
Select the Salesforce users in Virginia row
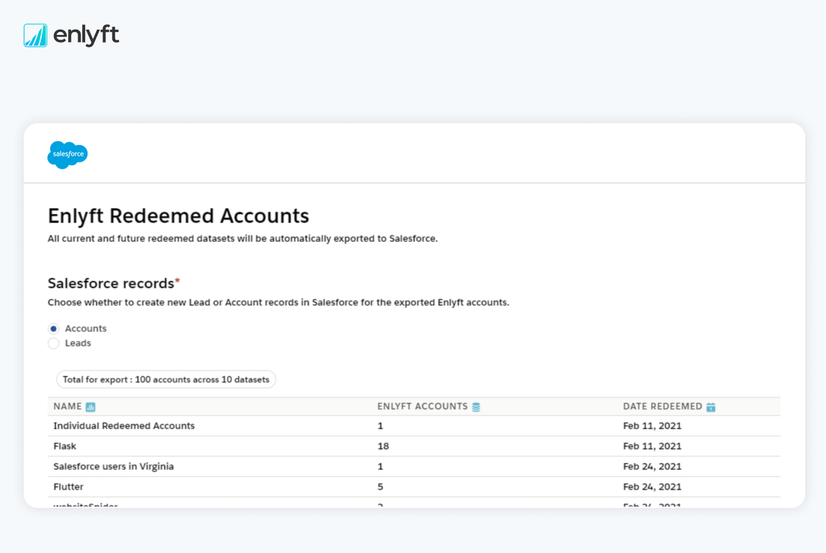click(114, 467)
